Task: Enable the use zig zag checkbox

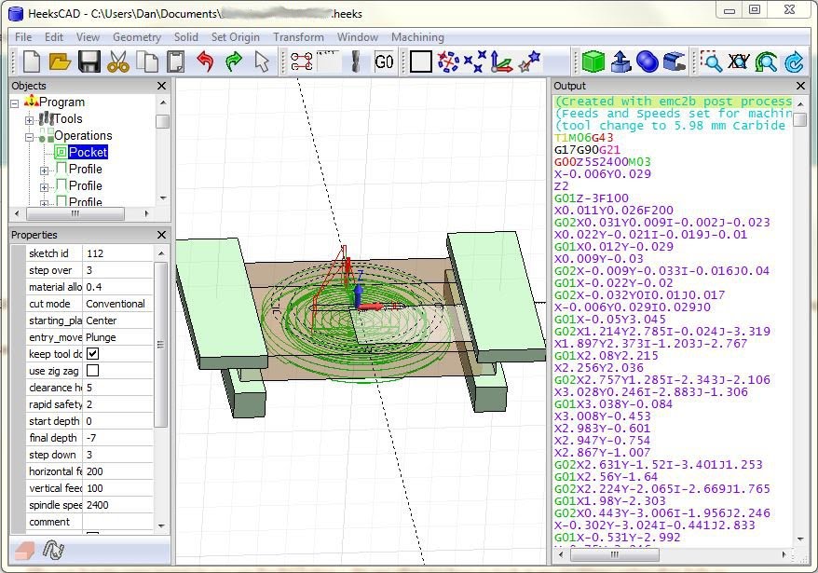Action: tap(92, 371)
